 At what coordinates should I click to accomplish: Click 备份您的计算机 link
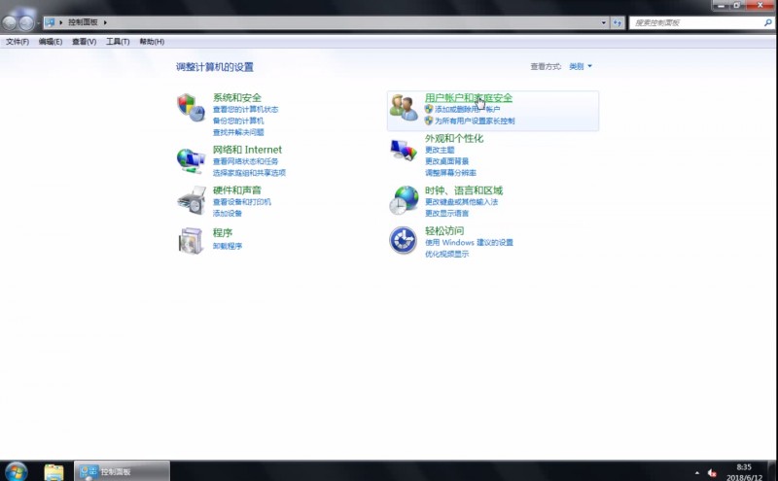[238, 121]
